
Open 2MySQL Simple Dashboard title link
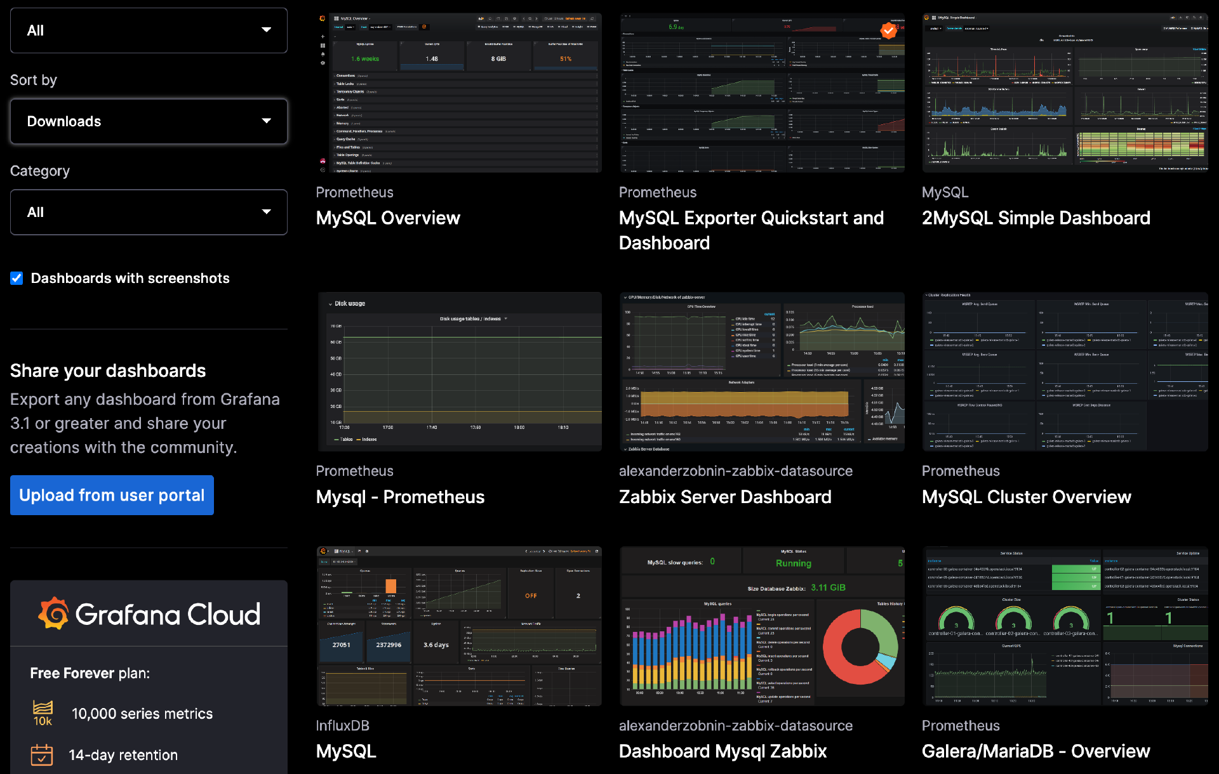click(x=1036, y=218)
